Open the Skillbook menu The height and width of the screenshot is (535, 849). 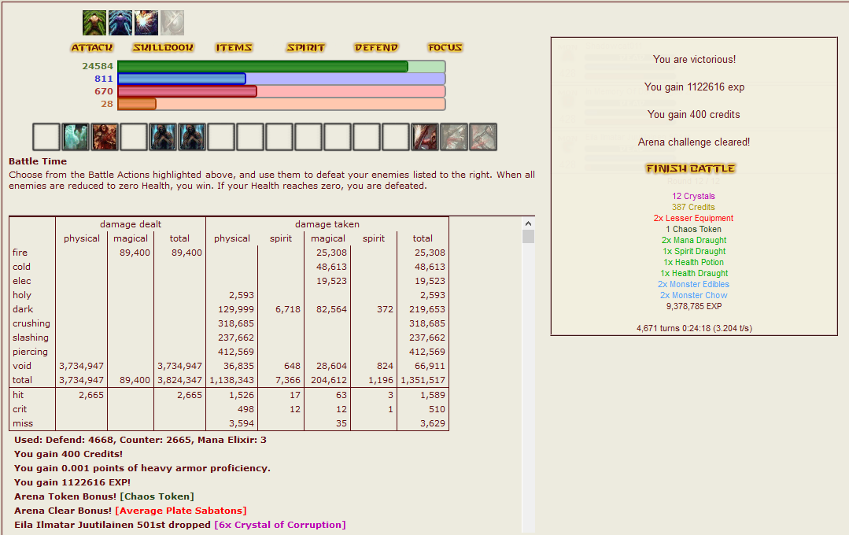coord(163,48)
